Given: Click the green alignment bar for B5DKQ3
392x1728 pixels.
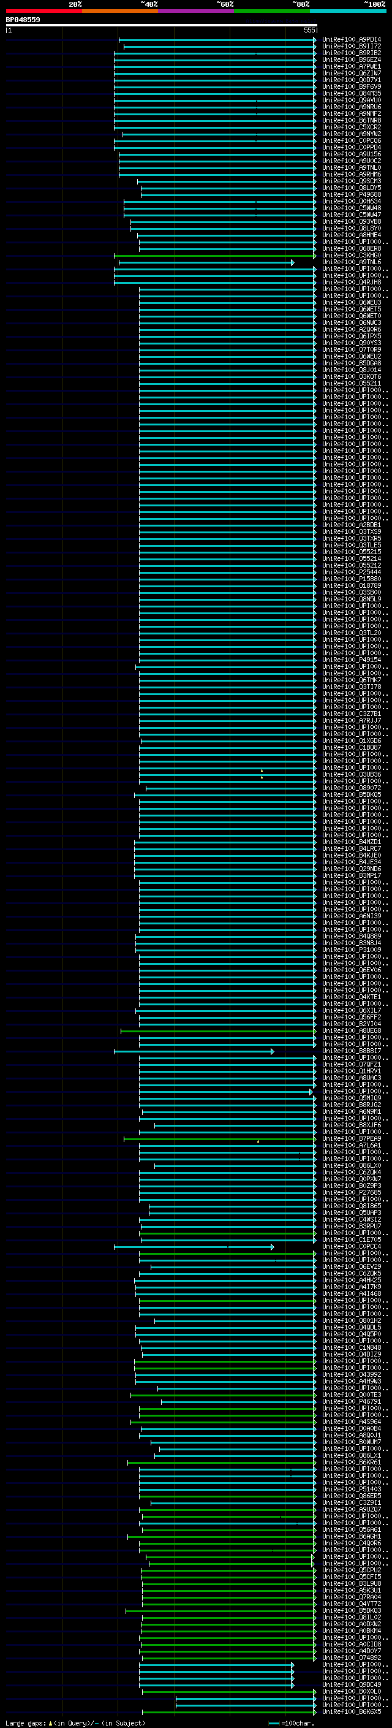Looking at the screenshot, I should tap(221, 1610).
